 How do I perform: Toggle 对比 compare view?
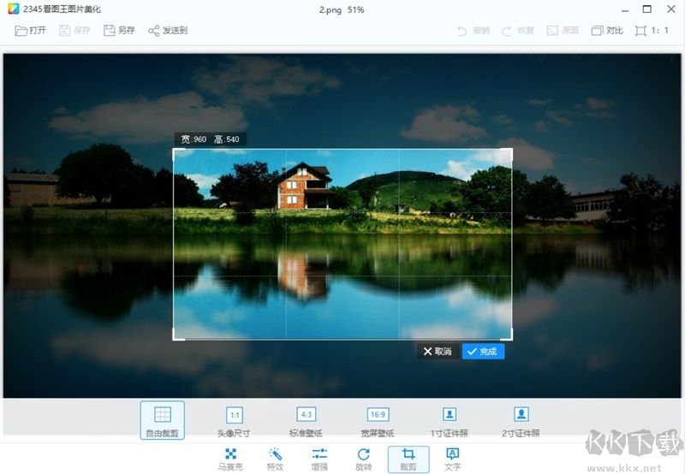point(607,30)
